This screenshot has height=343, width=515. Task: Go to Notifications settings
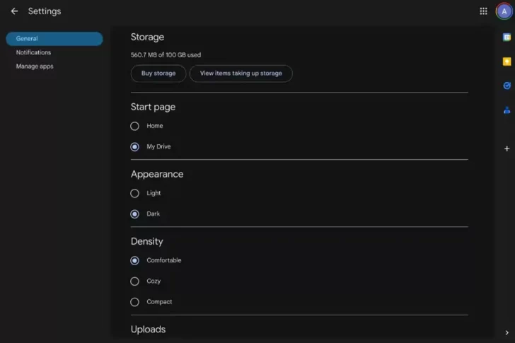pos(33,52)
